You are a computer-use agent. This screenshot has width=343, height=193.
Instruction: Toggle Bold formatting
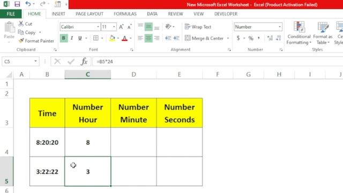click(x=64, y=38)
